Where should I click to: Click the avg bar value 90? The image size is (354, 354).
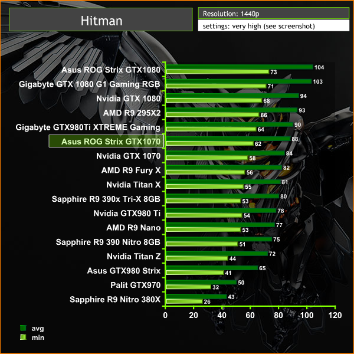click(297, 125)
